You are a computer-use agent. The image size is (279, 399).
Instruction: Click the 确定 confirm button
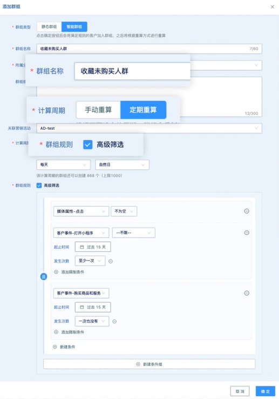pos(266,391)
